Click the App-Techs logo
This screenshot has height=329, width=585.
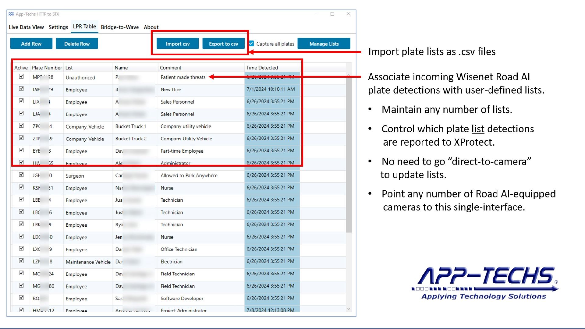tap(485, 283)
